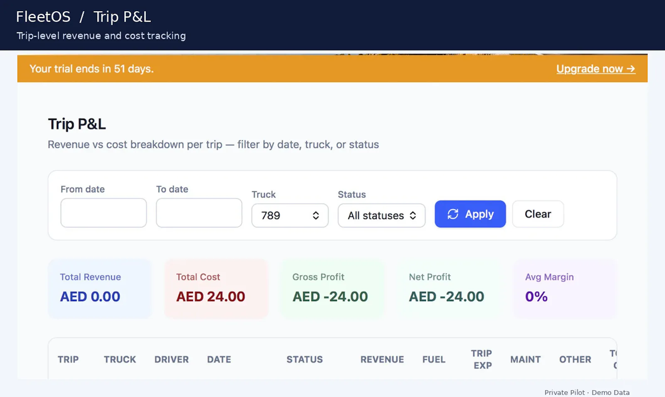Click the Trip P&L page heading
The height and width of the screenshot is (397, 665).
[77, 124]
